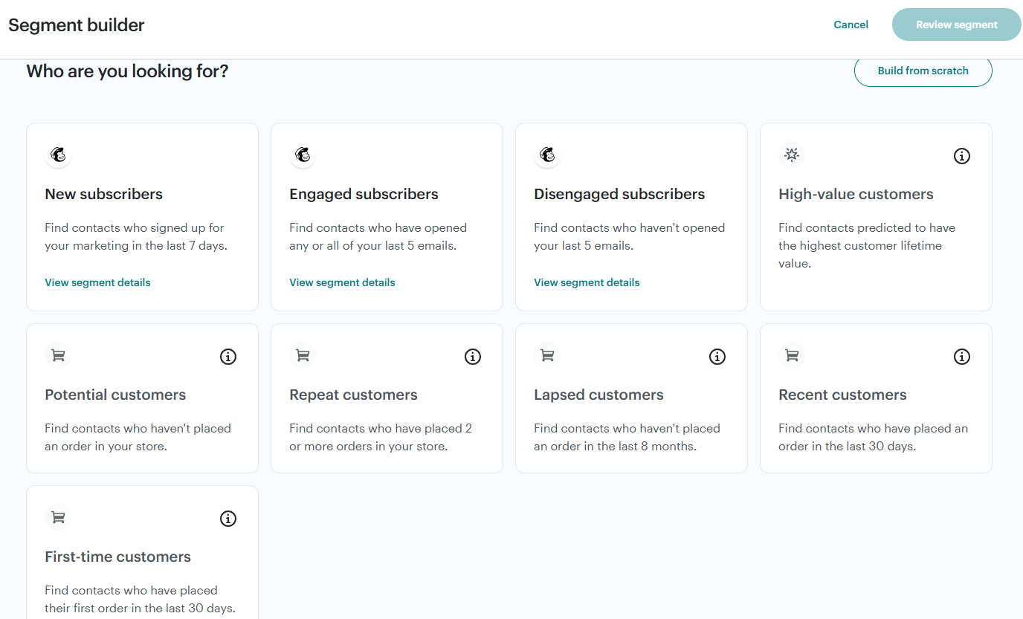Choose the Lapsed customers card title
Image resolution: width=1023 pixels, height=619 pixels.
tap(598, 395)
